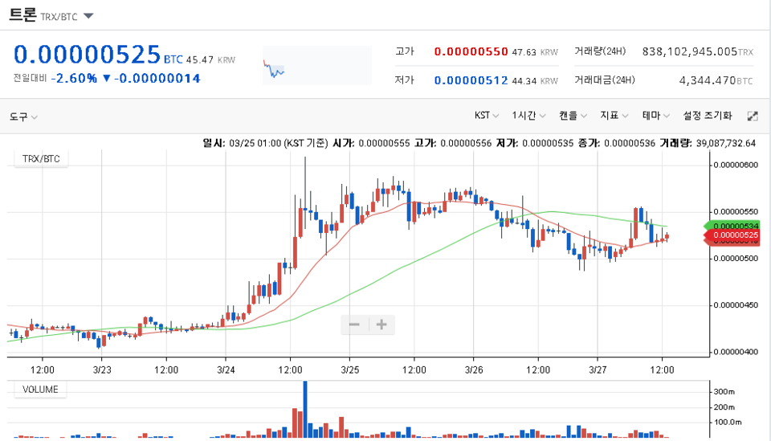This screenshot has width=771, height=441.
Task: Click the TRX/BTC chart legend label
Action: (41, 159)
